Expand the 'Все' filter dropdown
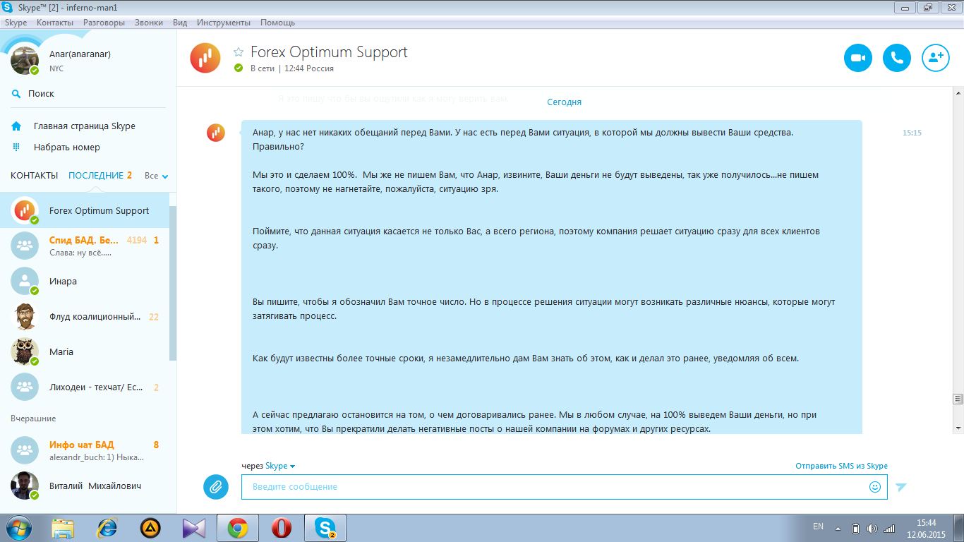 156,176
